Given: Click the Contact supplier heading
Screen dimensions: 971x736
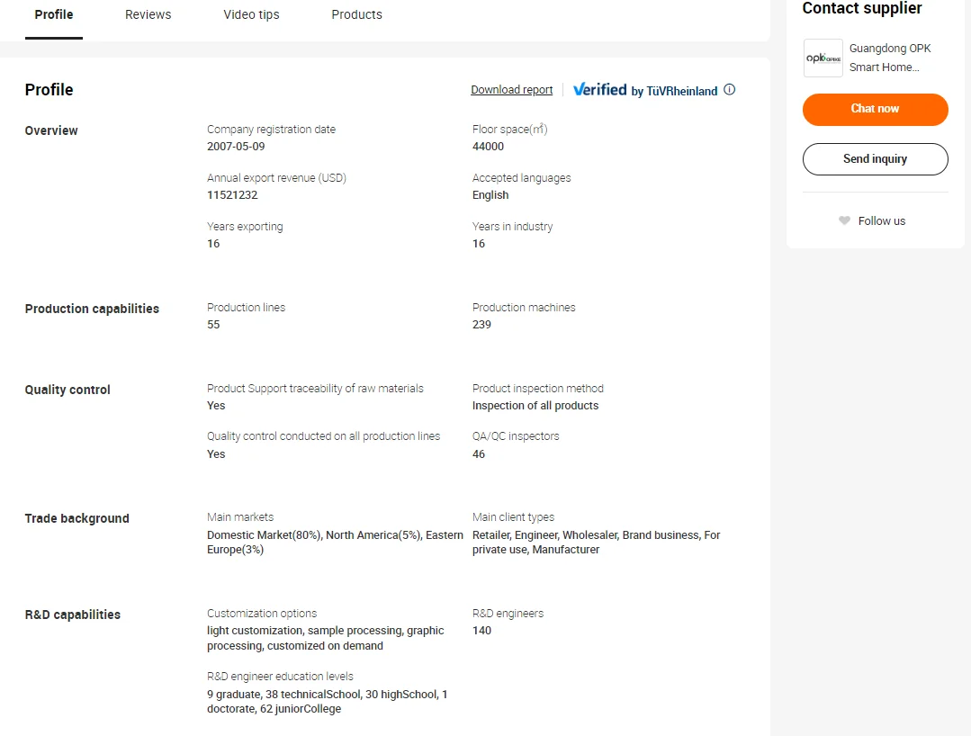Looking at the screenshot, I should [862, 8].
